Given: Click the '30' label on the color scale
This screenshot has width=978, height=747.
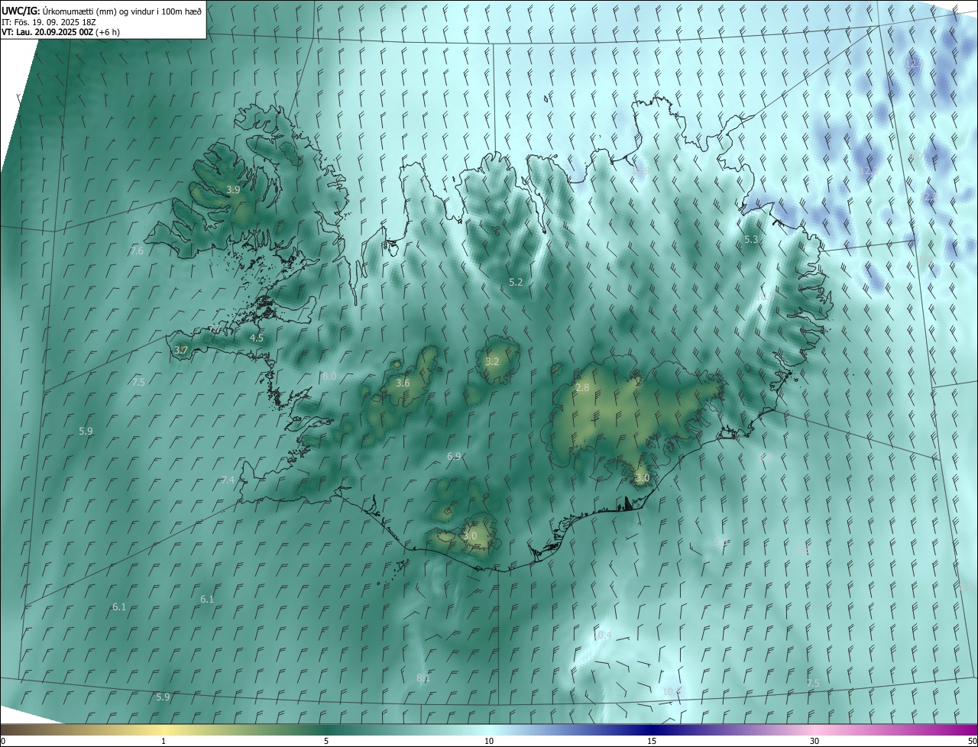Looking at the screenshot, I should click(x=814, y=741).
